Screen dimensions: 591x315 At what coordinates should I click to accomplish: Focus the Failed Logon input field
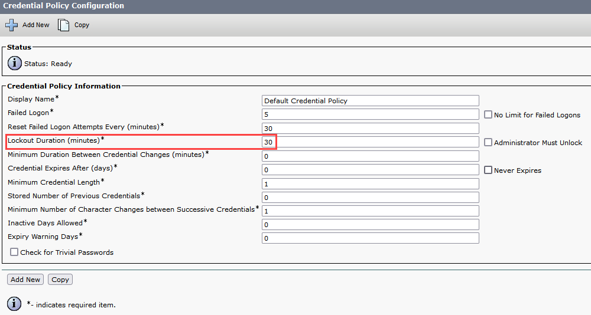click(370, 114)
